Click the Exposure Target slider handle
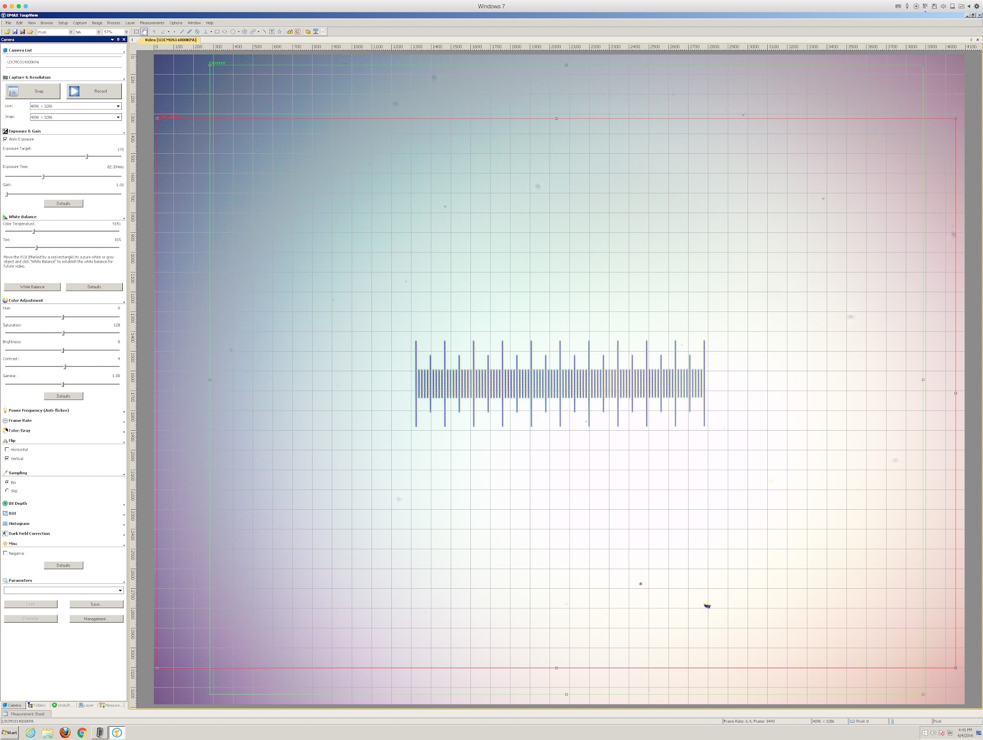 tap(87, 157)
